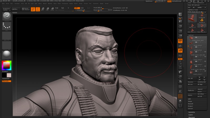Expand the Layers section

coord(191,115)
